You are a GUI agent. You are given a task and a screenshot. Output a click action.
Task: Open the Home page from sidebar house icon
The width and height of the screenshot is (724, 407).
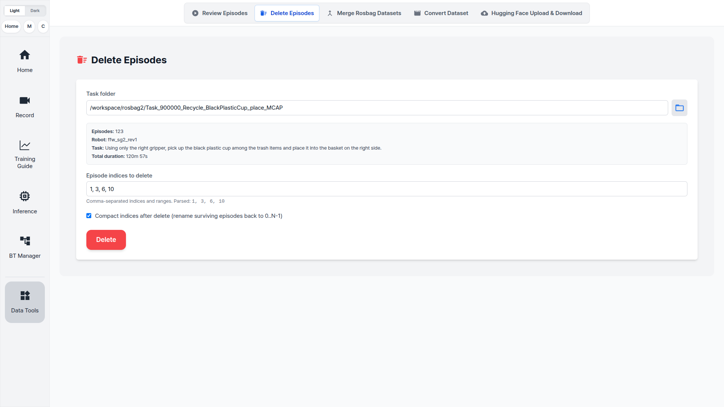coord(25,55)
